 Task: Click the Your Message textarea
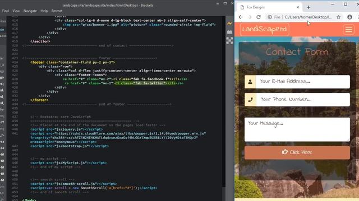coord(297,130)
